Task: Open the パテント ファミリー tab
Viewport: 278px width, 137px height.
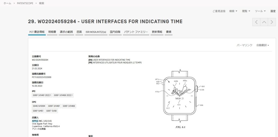Action: click(136, 32)
